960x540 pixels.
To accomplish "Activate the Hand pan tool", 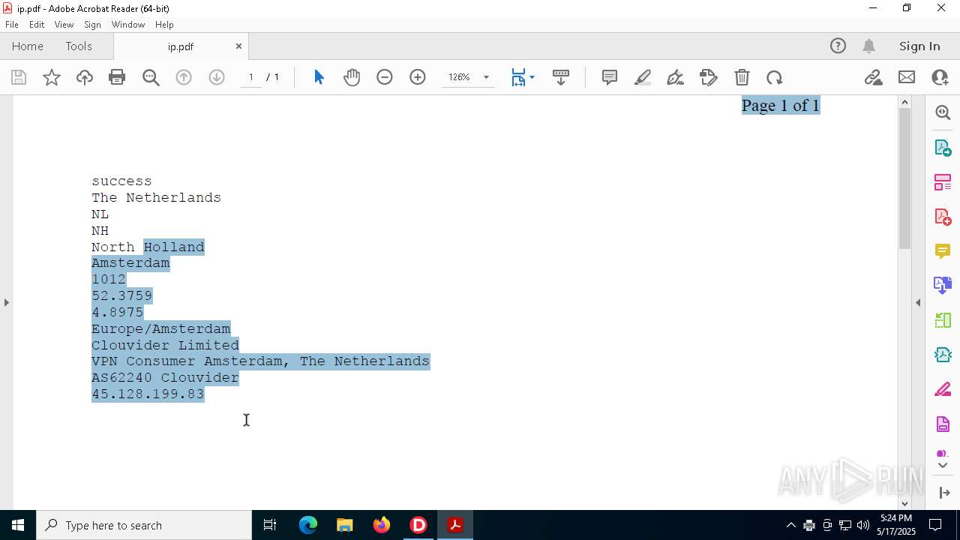I will (x=352, y=77).
